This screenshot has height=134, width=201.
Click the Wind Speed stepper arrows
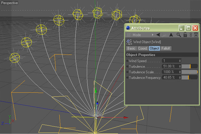tap(180, 61)
